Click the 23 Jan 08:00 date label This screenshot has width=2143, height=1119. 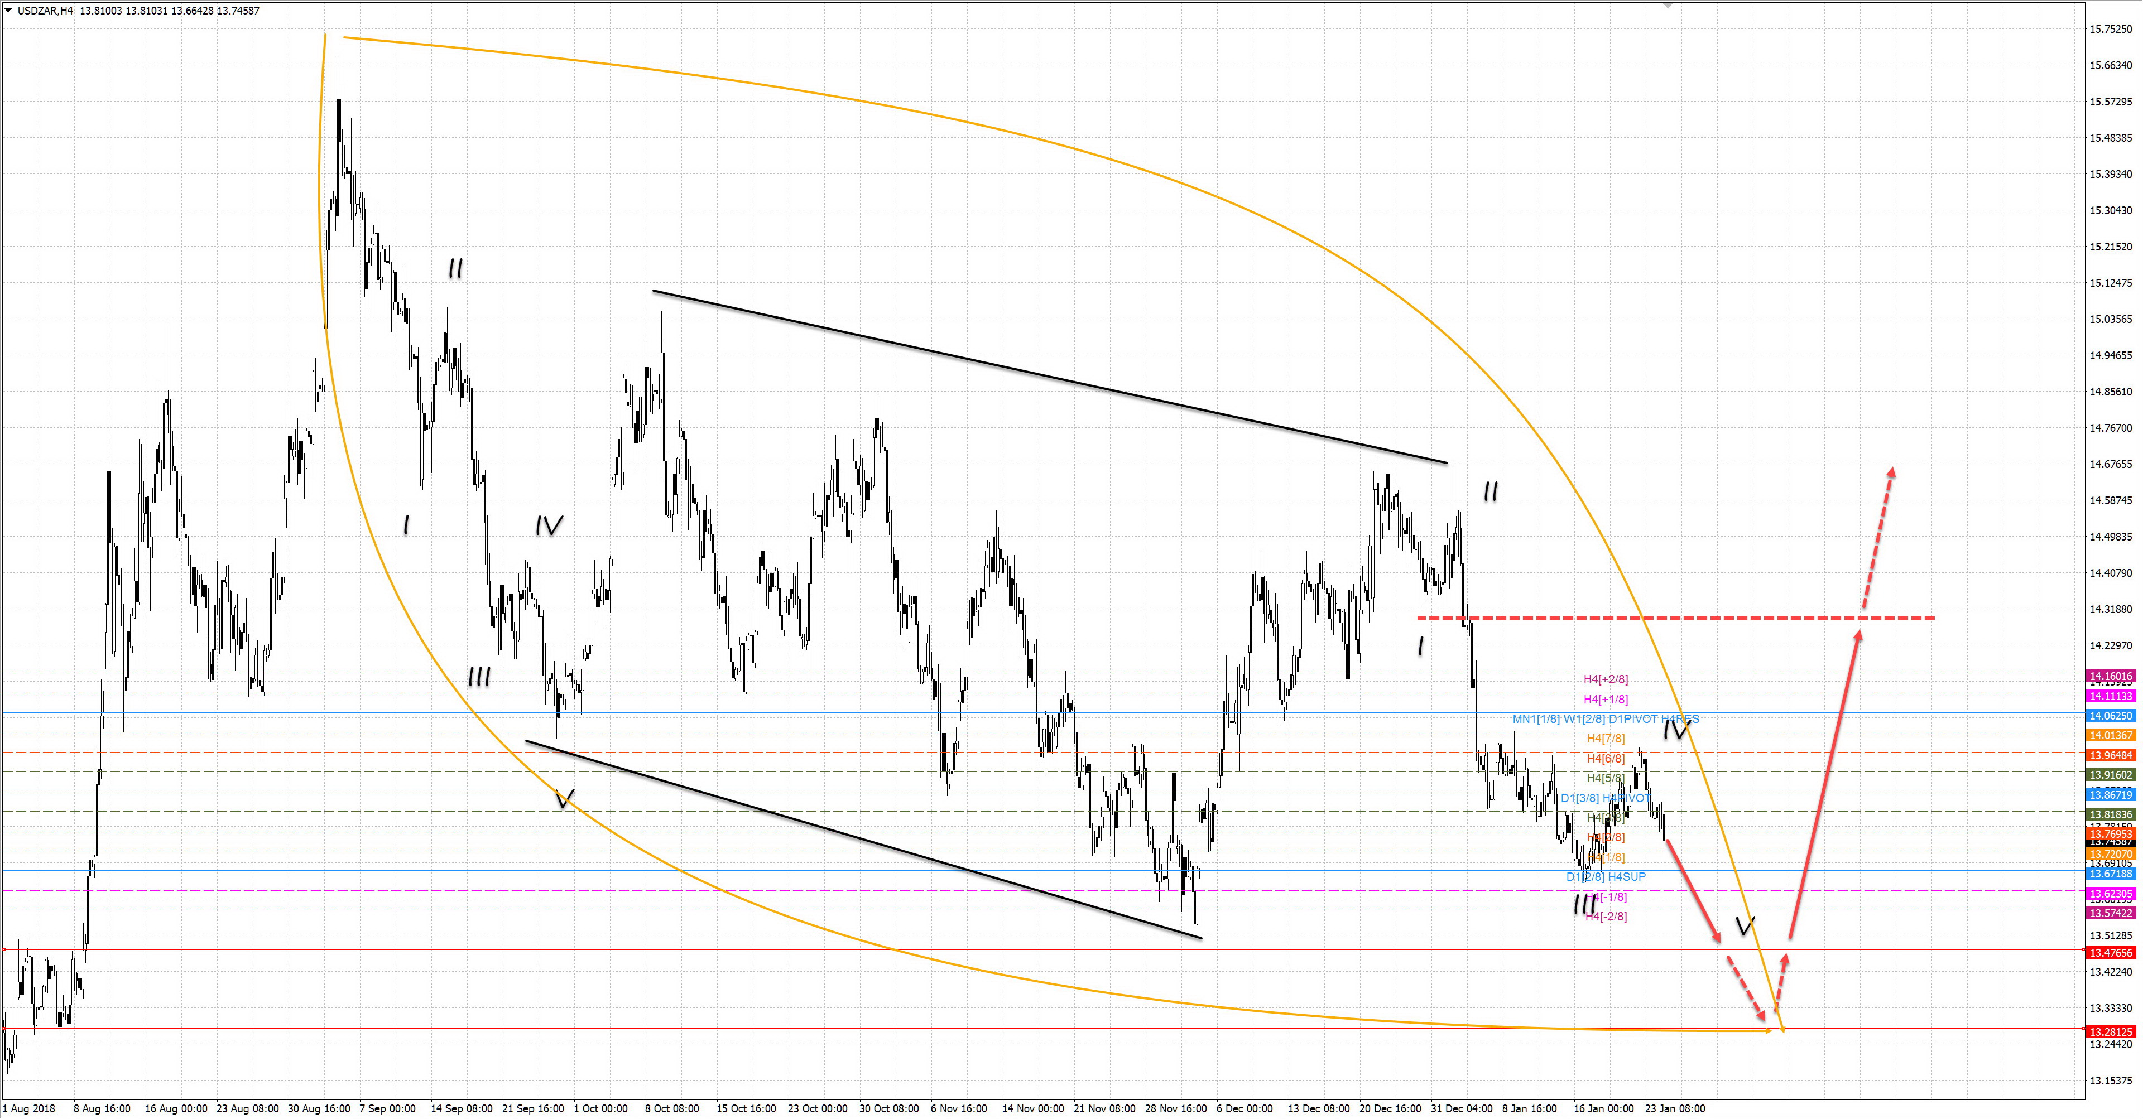[x=1675, y=1108]
